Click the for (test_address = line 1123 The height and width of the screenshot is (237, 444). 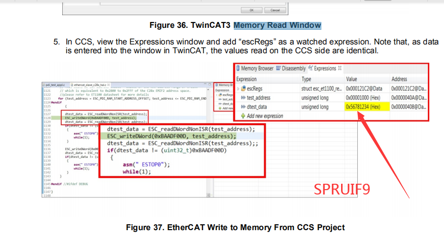tap(132, 99)
